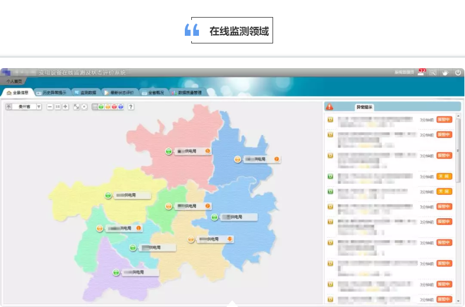Click the power logout icon in title bar
465x307 pixels.
(x=457, y=72)
